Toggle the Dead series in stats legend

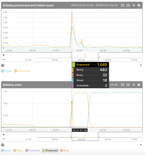click(x=6, y=150)
